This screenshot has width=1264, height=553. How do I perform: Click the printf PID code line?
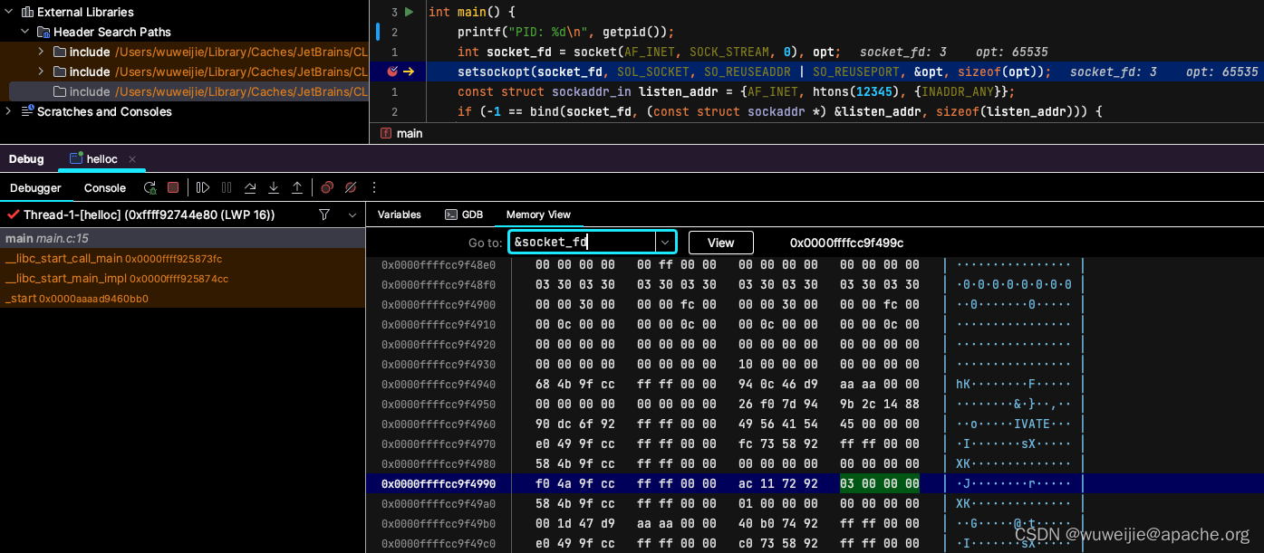tap(566, 32)
